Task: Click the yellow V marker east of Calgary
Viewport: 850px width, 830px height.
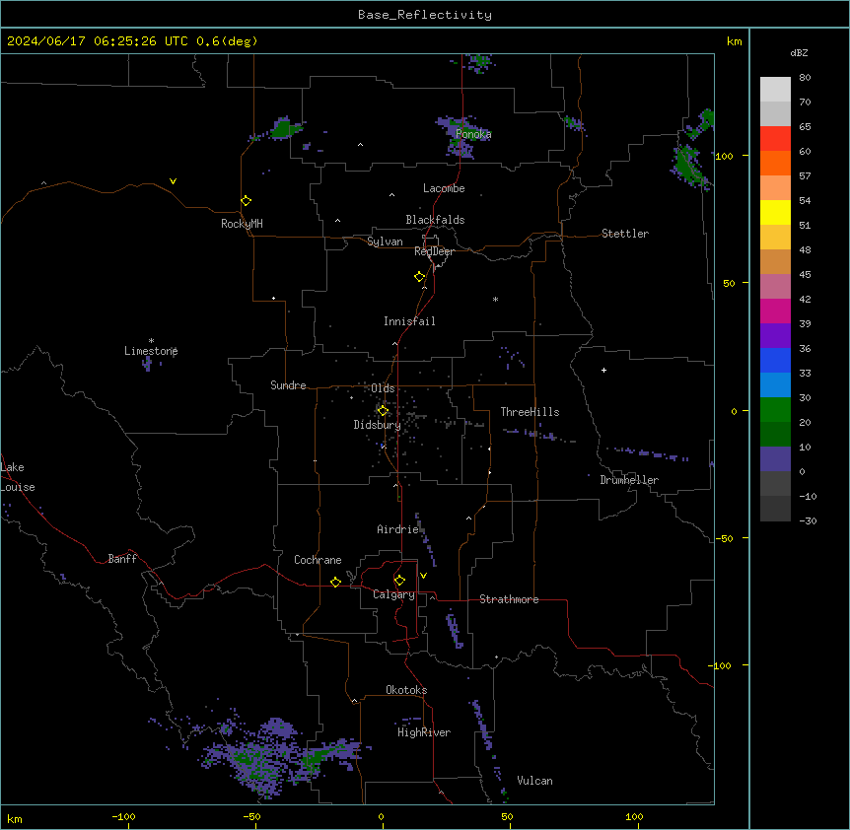Action: tap(423, 576)
